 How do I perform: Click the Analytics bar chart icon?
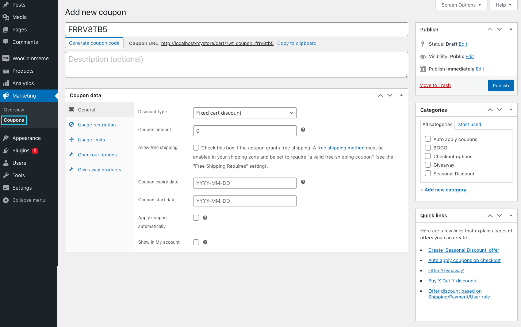6,83
